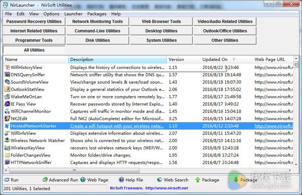The image size is (302, 195).
Task: Open the HostedNetworkStarter web page URL link
Action: [x=274, y=126]
